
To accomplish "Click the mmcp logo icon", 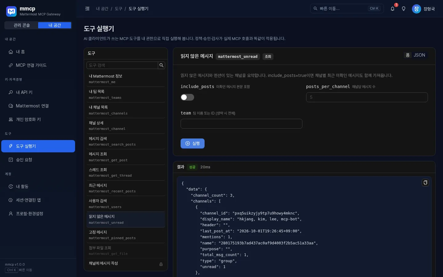I will [x=11, y=11].
